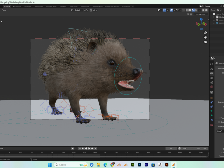Play the animation forward

click(x=89, y=148)
